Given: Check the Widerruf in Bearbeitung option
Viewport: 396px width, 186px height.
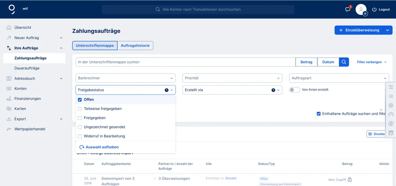Looking at the screenshot, I should 80,136.
